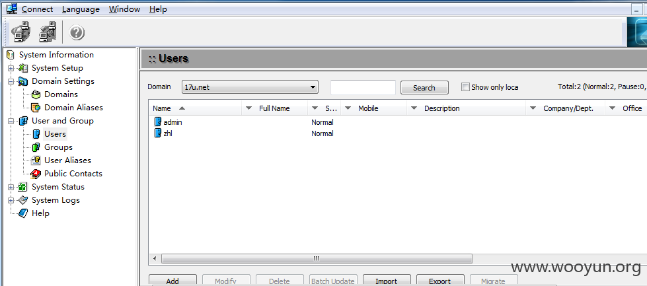The height and width of the screenshot is (286, 647).
Task: Click the System Logs tree icon
Action: [23, 200]
